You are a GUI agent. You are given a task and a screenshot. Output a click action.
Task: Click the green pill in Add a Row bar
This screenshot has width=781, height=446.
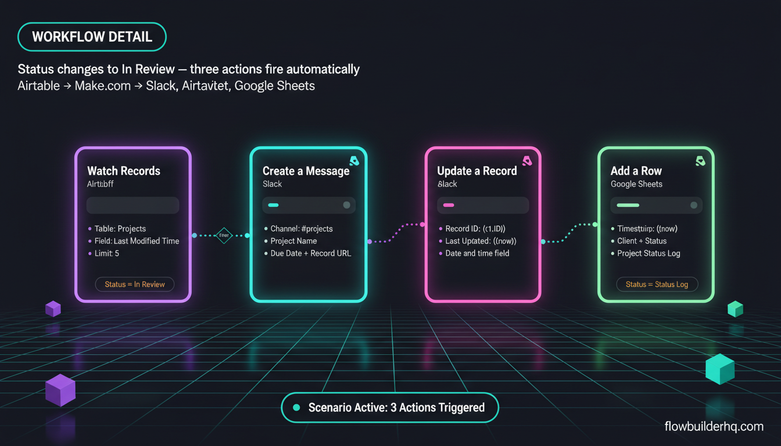pyautogui.click(x=628, y=205)
